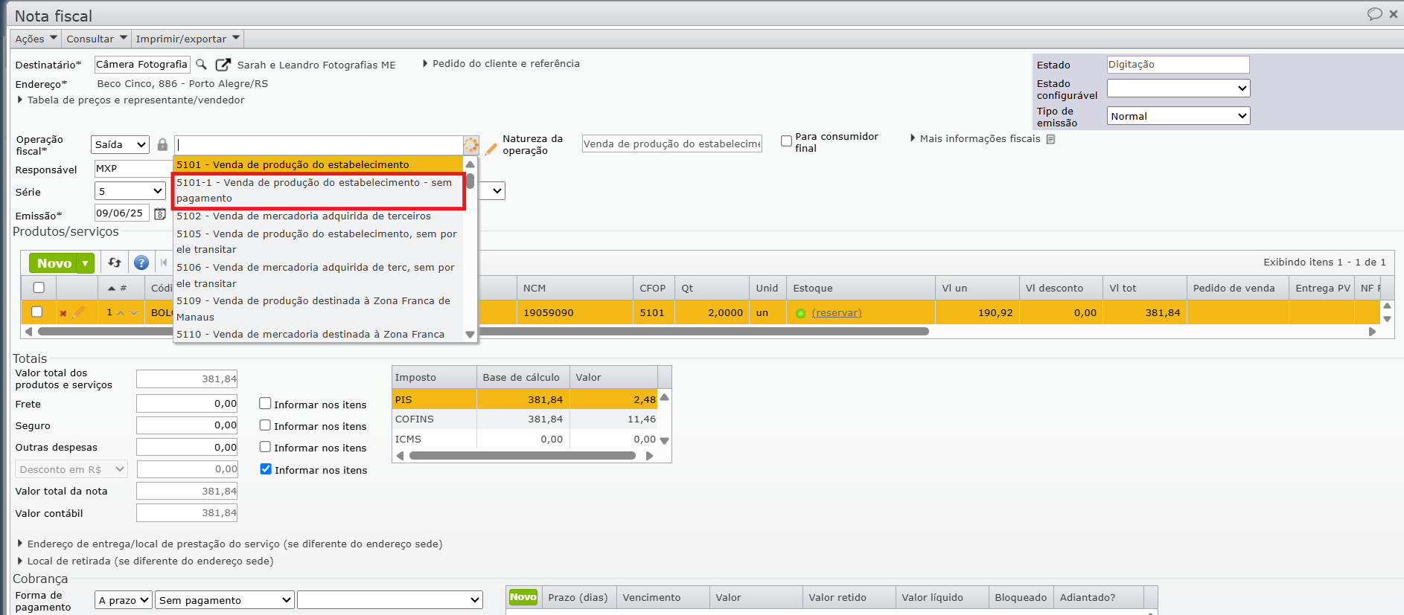
Task: Open the recipient record via external link icon
Action: [x=223, y=65]
